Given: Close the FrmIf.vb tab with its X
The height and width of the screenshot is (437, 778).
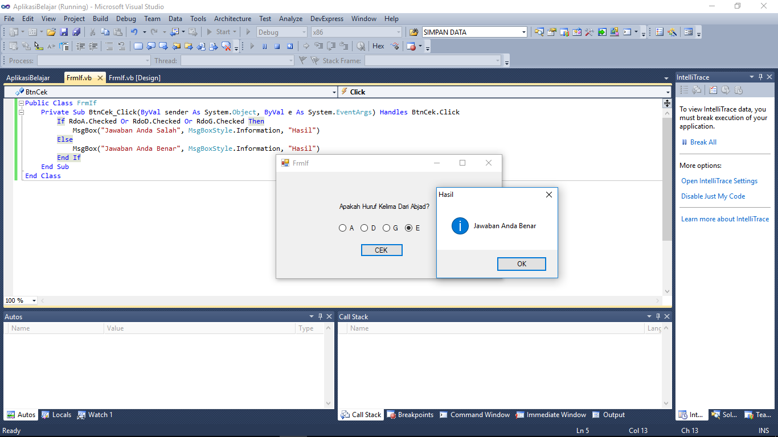Looking at the screenshot, I should tap(100, 78).
